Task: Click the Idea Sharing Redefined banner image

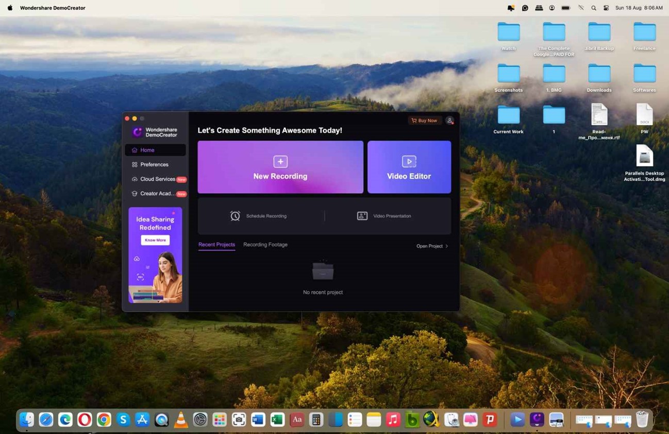Action: pyautogui.click(x=155, y=255)
